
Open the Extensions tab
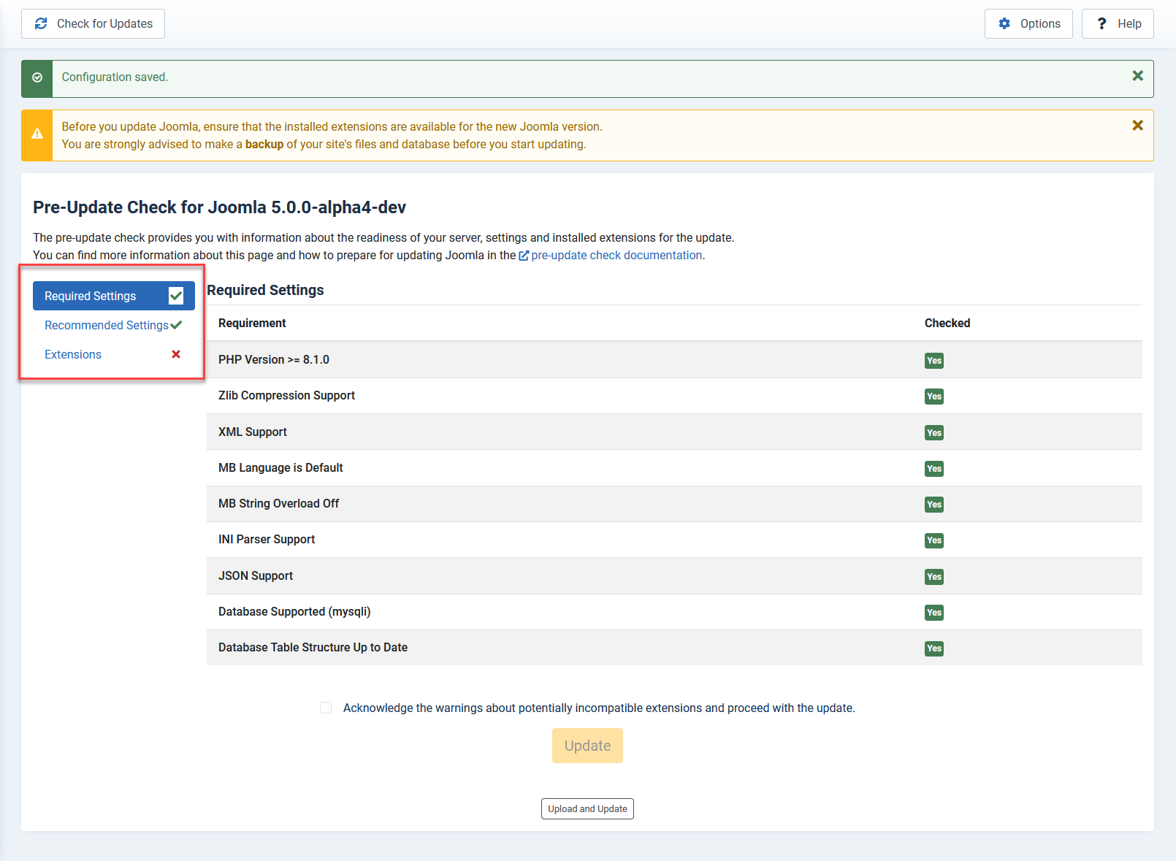point(73,354)
